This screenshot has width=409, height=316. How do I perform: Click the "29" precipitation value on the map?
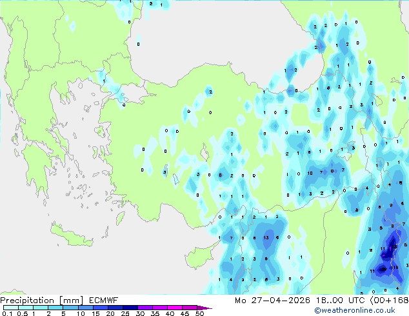pyautogui.click(x=383, y=270)
